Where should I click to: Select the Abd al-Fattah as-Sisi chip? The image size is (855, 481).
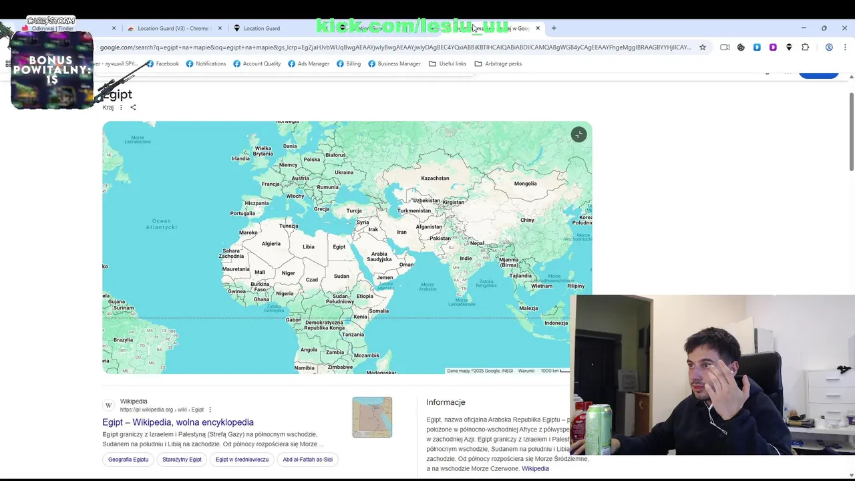point(307,460)
